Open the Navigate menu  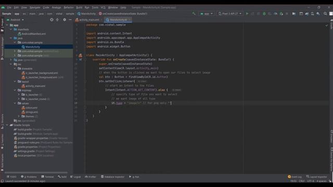point(35,7)
